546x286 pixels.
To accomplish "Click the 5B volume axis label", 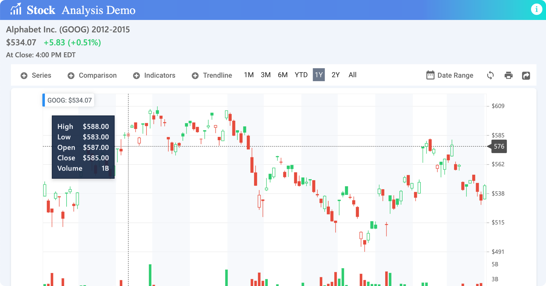I will (495, 264).
